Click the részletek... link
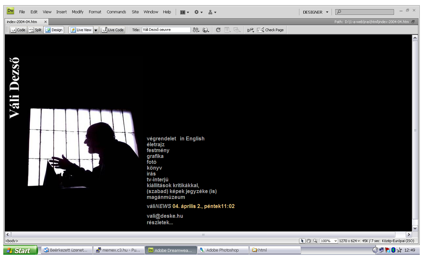 [x=160, y=223]
